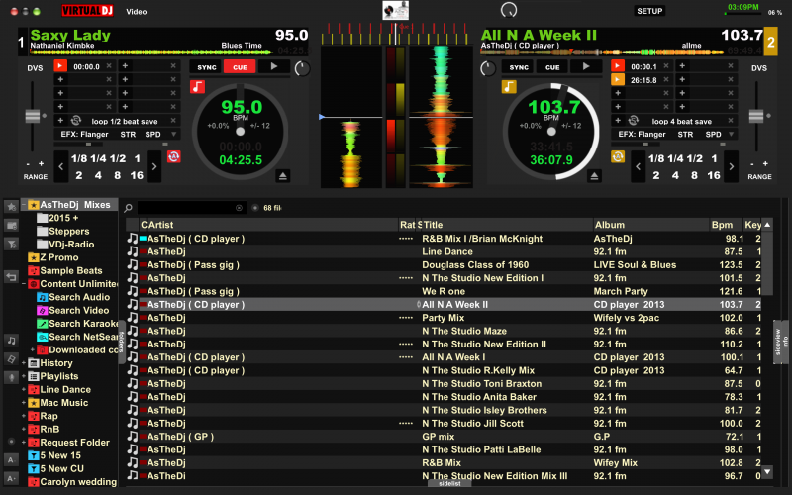Image resolution: width=792 pixels, height=495 pixels.
Task: Toggle SYNC on deck 2
Action: (x=519, y=67)
